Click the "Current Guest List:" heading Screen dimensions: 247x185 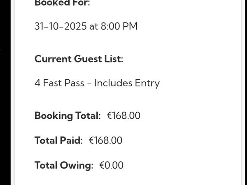click(79, 59)
